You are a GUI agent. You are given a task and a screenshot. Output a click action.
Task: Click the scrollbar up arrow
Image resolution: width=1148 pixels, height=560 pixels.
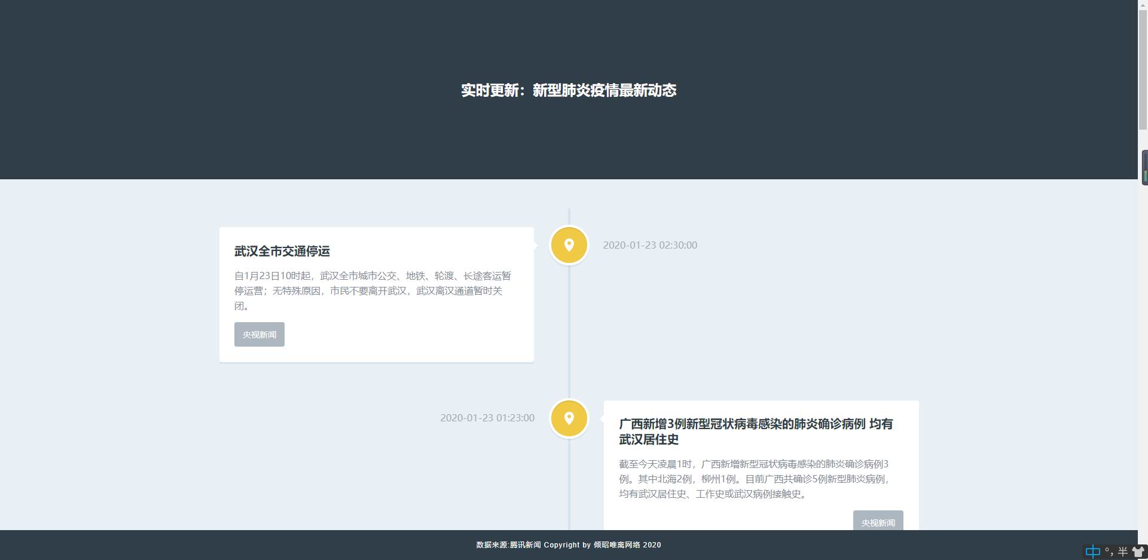click(1143, 5)
